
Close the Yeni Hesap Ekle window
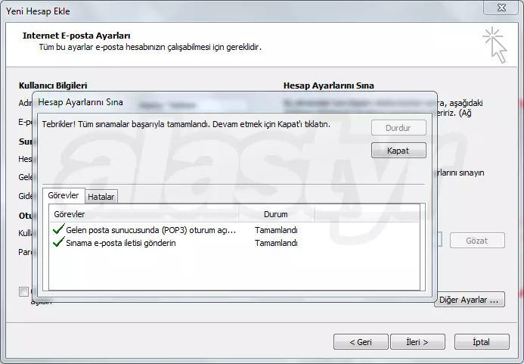pos(501,8)
